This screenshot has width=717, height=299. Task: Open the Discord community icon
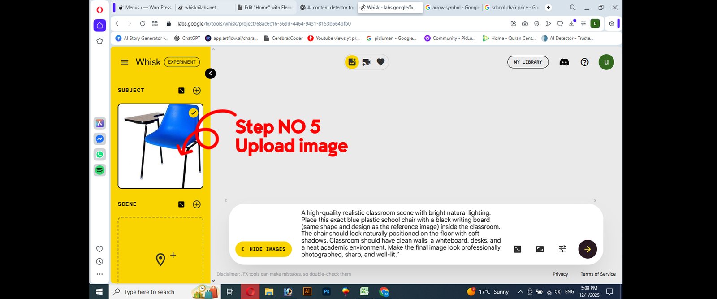(564, 62)
